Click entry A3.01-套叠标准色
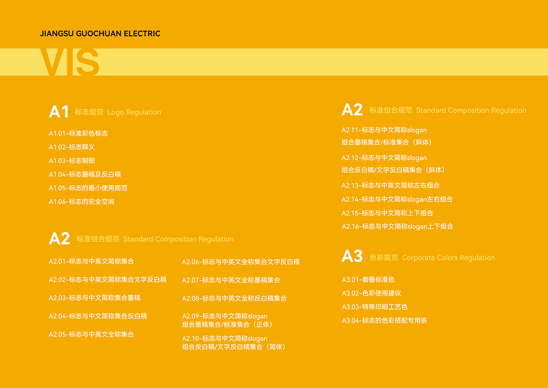 coord(368,280)
